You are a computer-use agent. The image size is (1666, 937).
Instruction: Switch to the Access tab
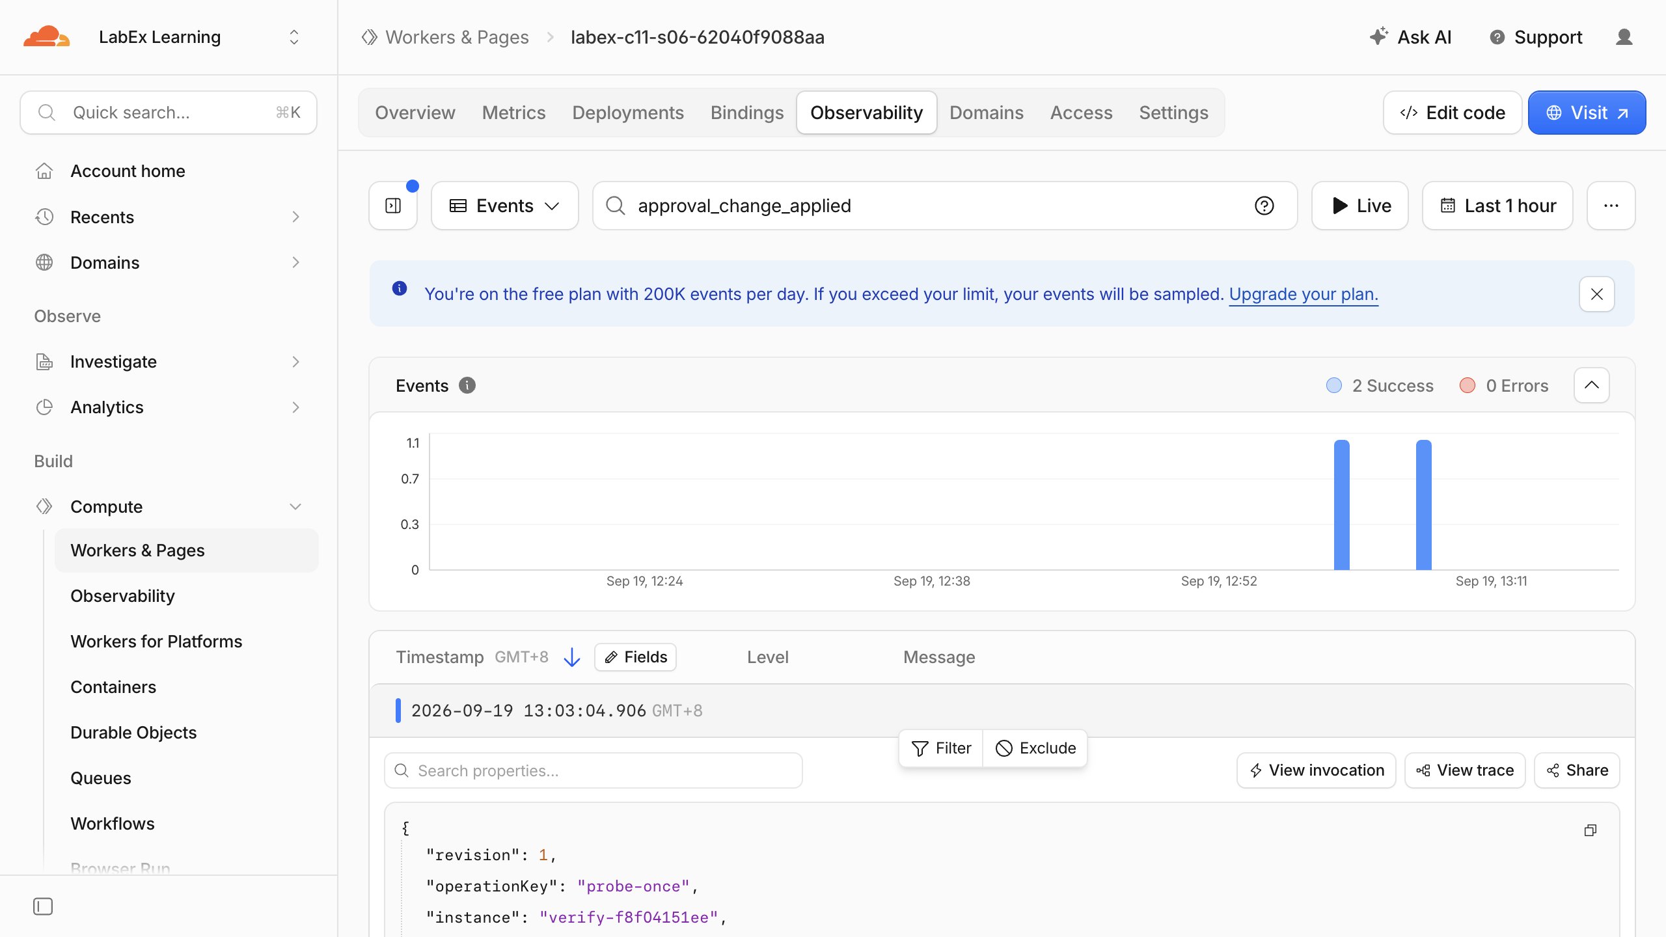click(1082, 113)
